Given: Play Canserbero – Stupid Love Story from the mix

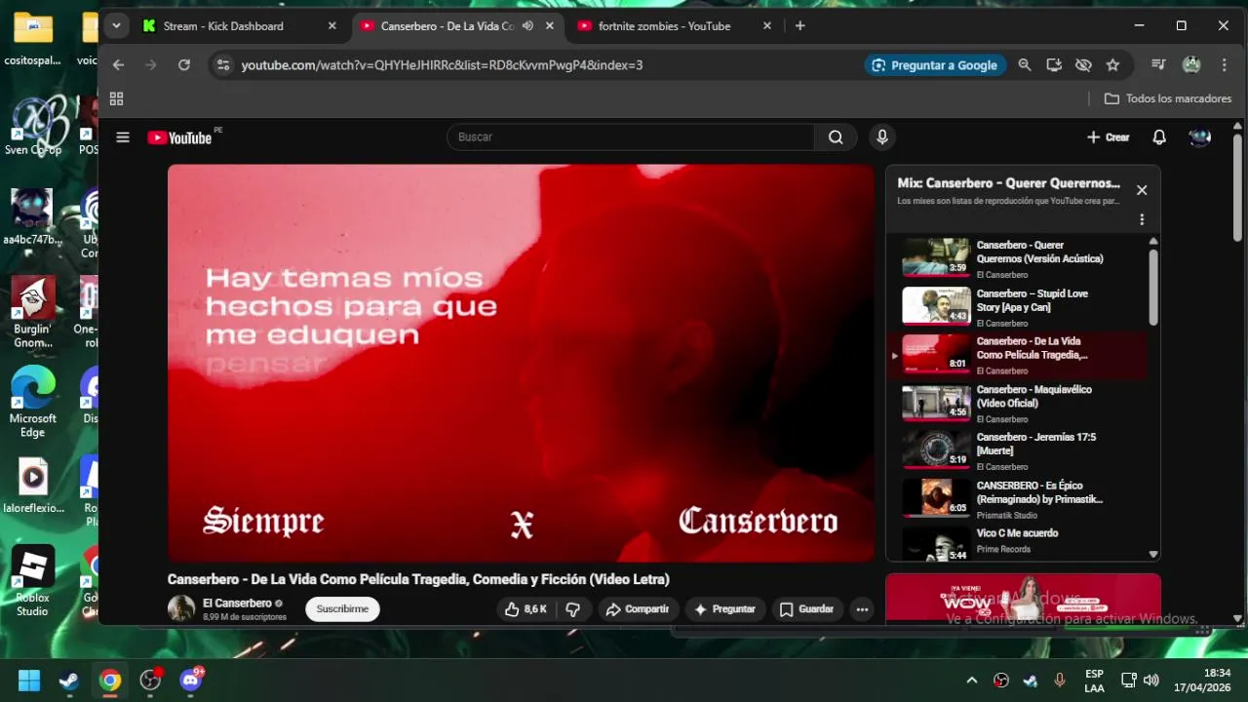Looking at the screenshot, I should pyautogui.click(x=1016, y=307).
